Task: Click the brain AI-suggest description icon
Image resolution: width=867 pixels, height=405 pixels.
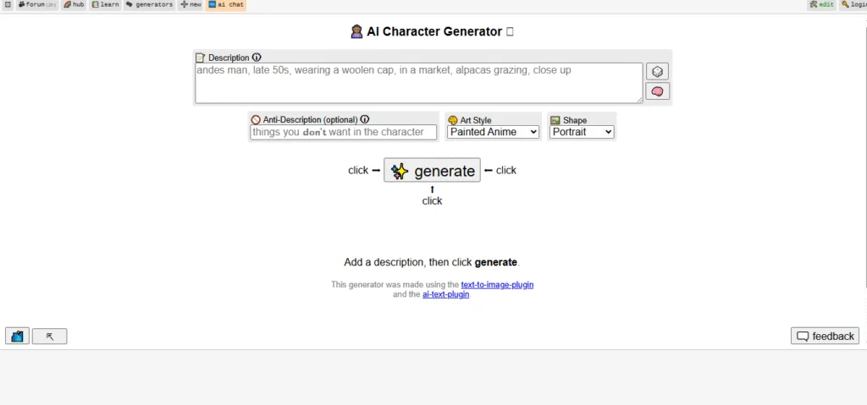Action: 657,91
